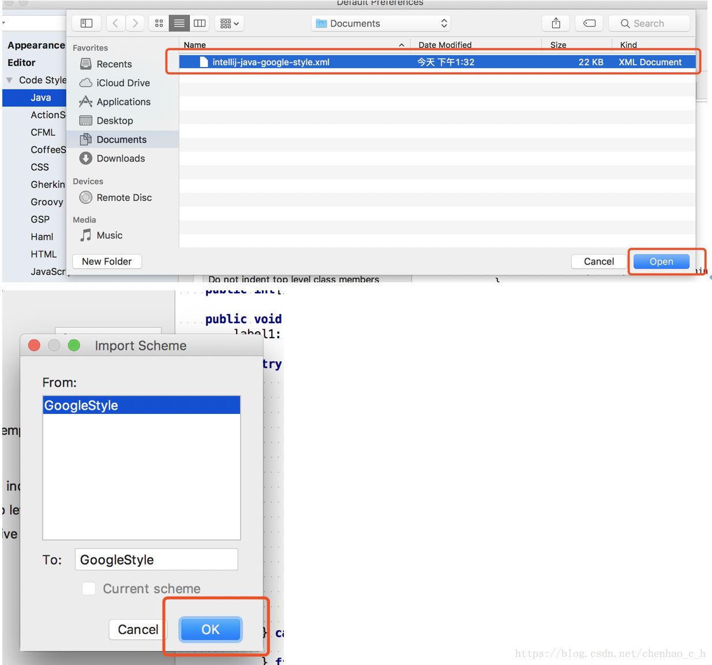The height and width of the screenshot is (665, 712).
Task: Toggle the Current scheme checkbox
Action: [89, 588]
